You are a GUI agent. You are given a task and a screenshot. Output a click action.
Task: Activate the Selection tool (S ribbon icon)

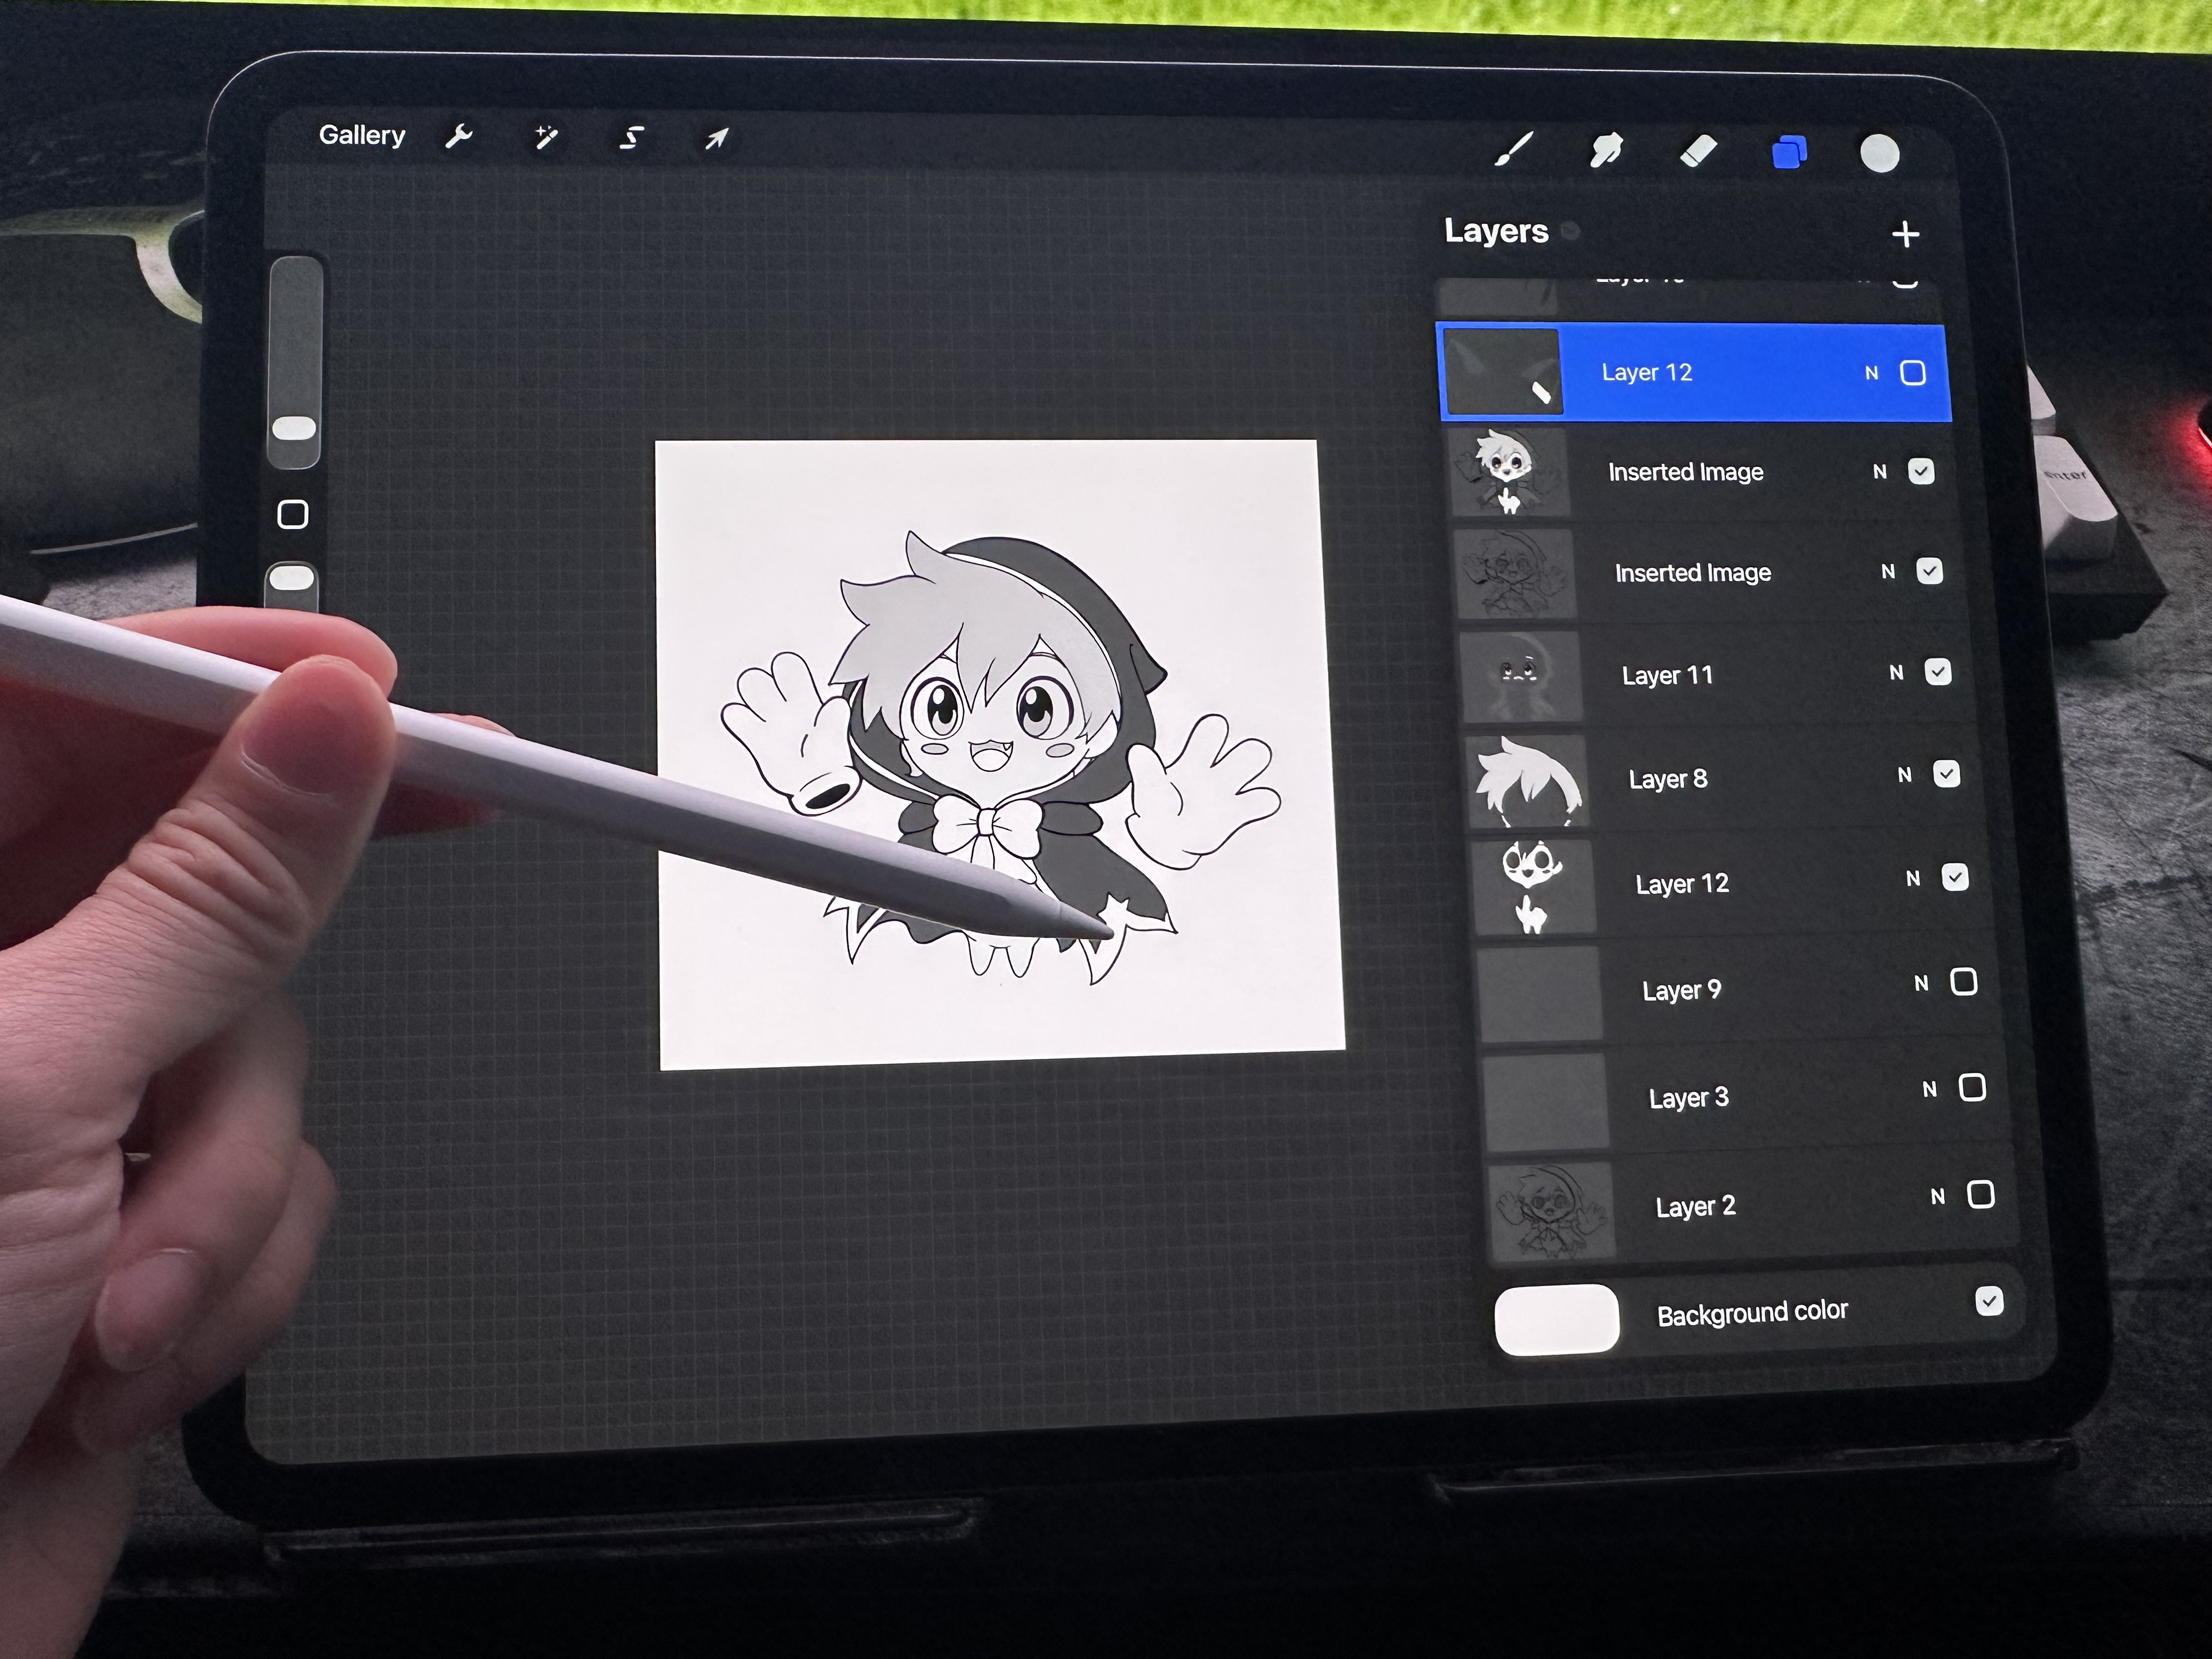pyautogui.click(x=631, y=137)
